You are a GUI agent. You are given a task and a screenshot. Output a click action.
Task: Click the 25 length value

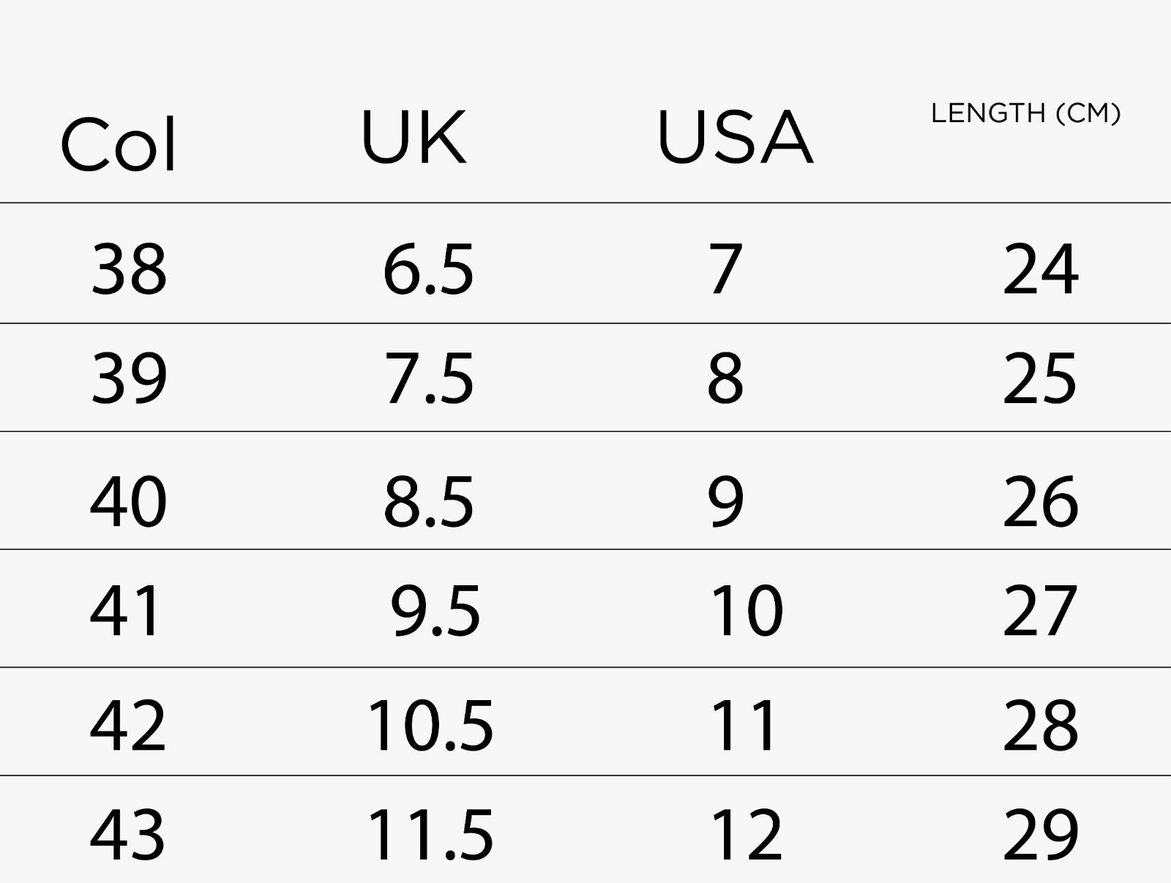[x=1039, y=378]
